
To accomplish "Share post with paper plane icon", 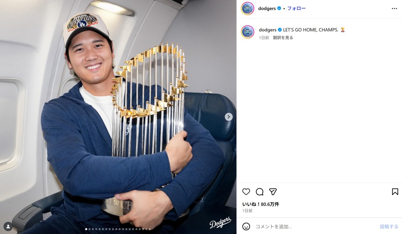I will pyautogui.click(x=273, y=192).
